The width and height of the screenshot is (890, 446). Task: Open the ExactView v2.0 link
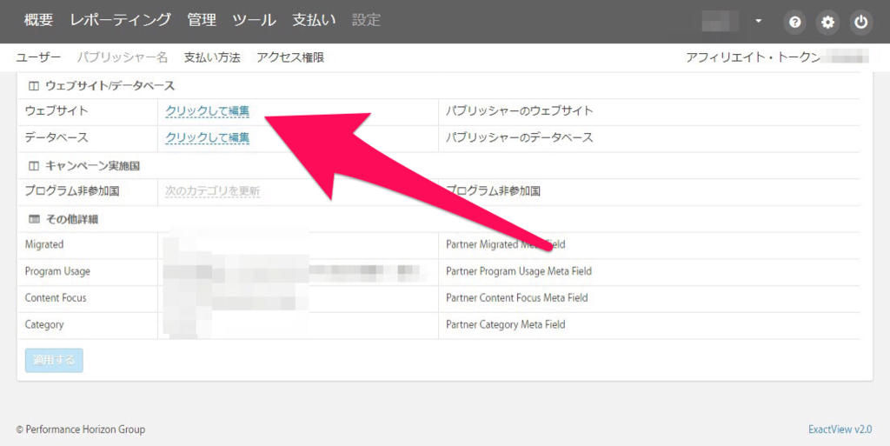point(840,429)
